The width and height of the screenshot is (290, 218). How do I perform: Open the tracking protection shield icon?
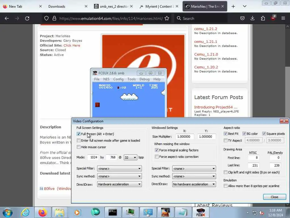pos(46,18)
